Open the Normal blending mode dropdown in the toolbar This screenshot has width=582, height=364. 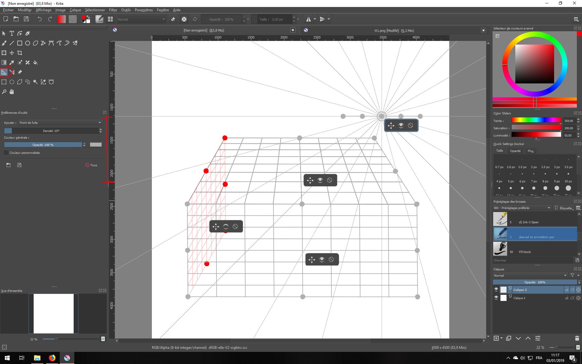tap(141, 19)
